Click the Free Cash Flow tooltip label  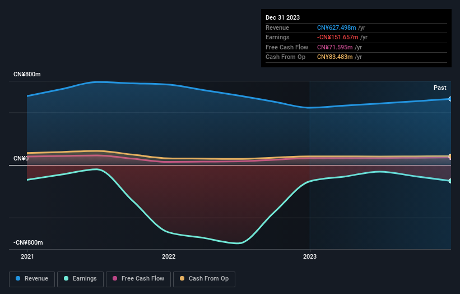coord(287,47)
